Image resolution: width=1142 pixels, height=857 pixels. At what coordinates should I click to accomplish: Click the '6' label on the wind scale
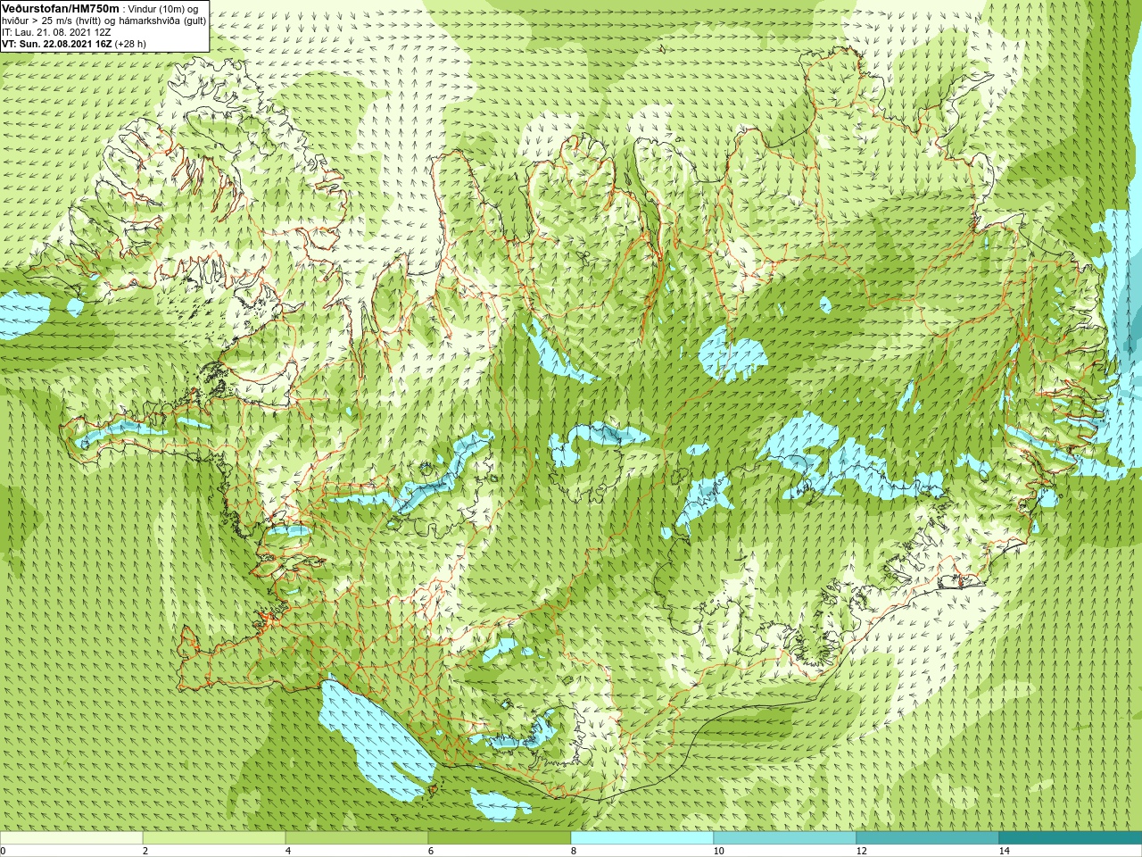click(x=432, y=851)
